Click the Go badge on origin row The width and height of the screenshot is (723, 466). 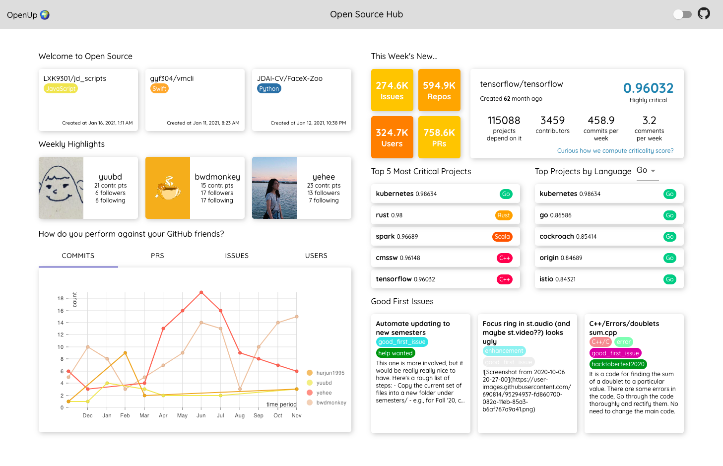[x=670, y=258]
